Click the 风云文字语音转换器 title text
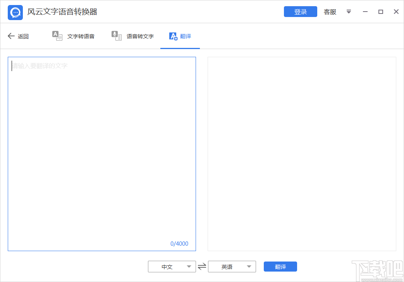This screenshot has height=282, width=404. click(x=62, y=12)
